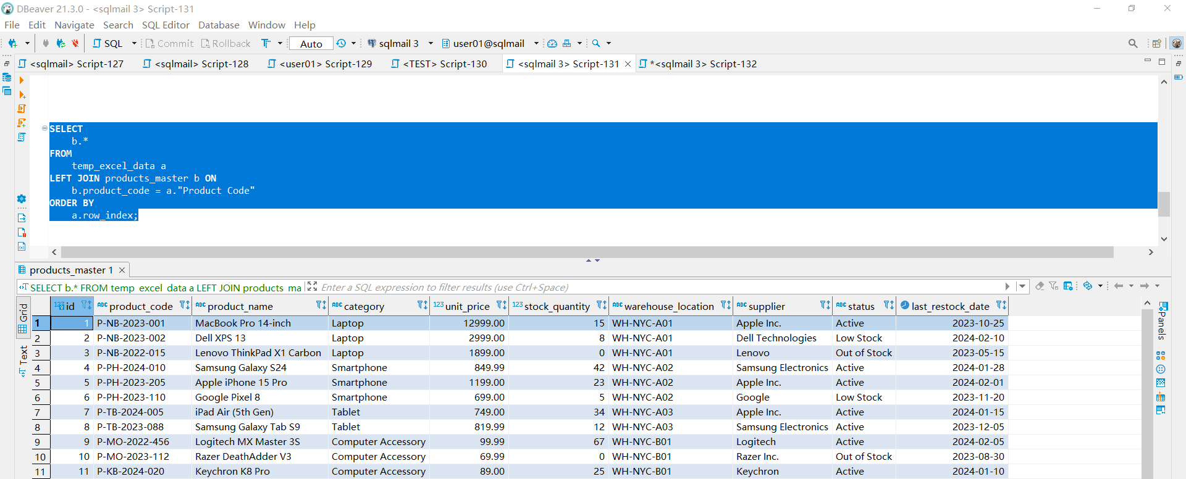The width and height of the screenshot is (1186, 479).
Task: Switch the result view to Grid mode
Action: [x=23, y=318]
